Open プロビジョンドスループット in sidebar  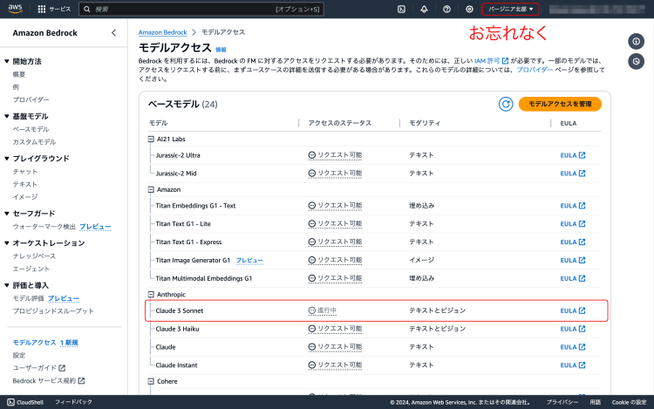point(53,311)
